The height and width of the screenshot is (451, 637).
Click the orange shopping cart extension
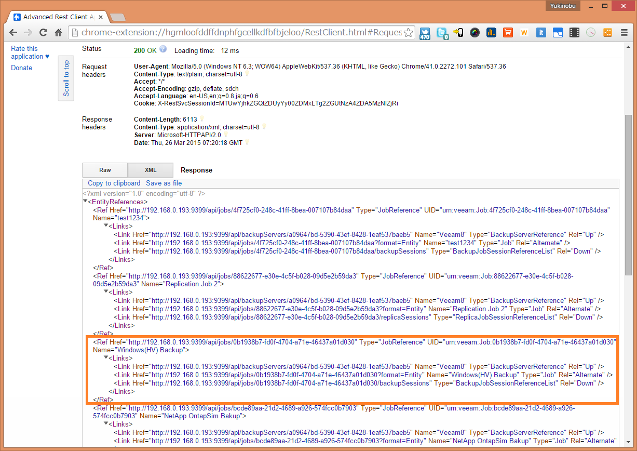point(508,33)
